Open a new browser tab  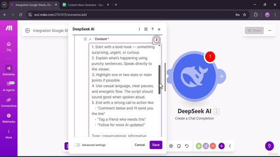116,5
